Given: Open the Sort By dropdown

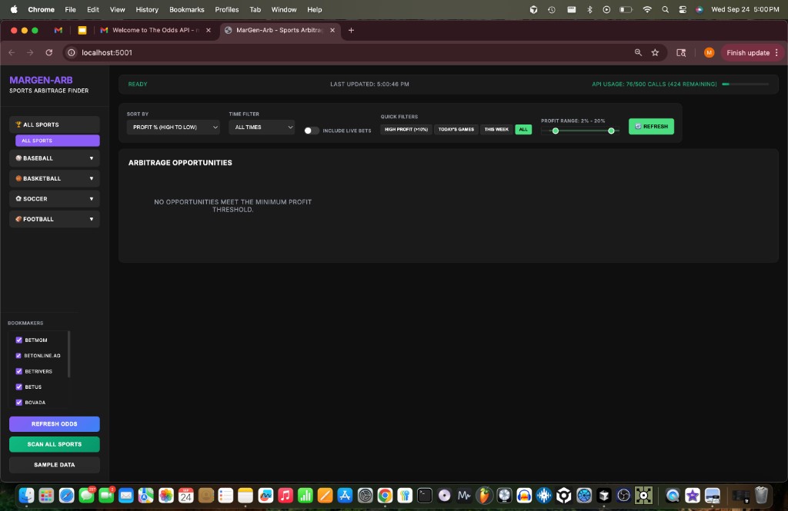Looking at the screenshot, I should tap(173, 128).
